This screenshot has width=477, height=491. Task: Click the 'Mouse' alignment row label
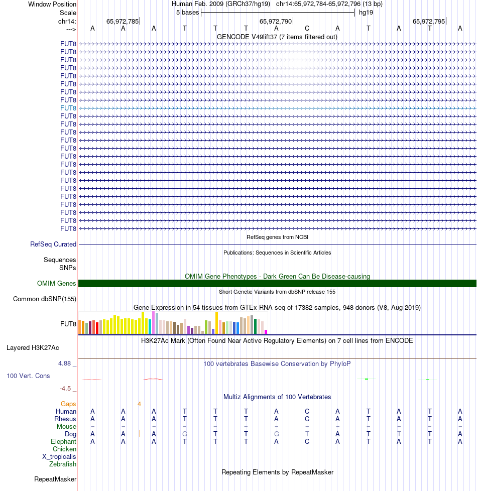66,427
